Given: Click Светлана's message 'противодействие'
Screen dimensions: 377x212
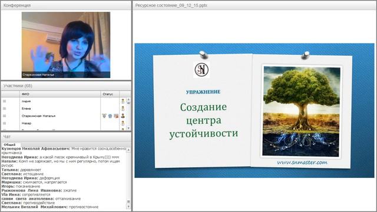Looking at the screenshot, I should click(x=28, y=203).
